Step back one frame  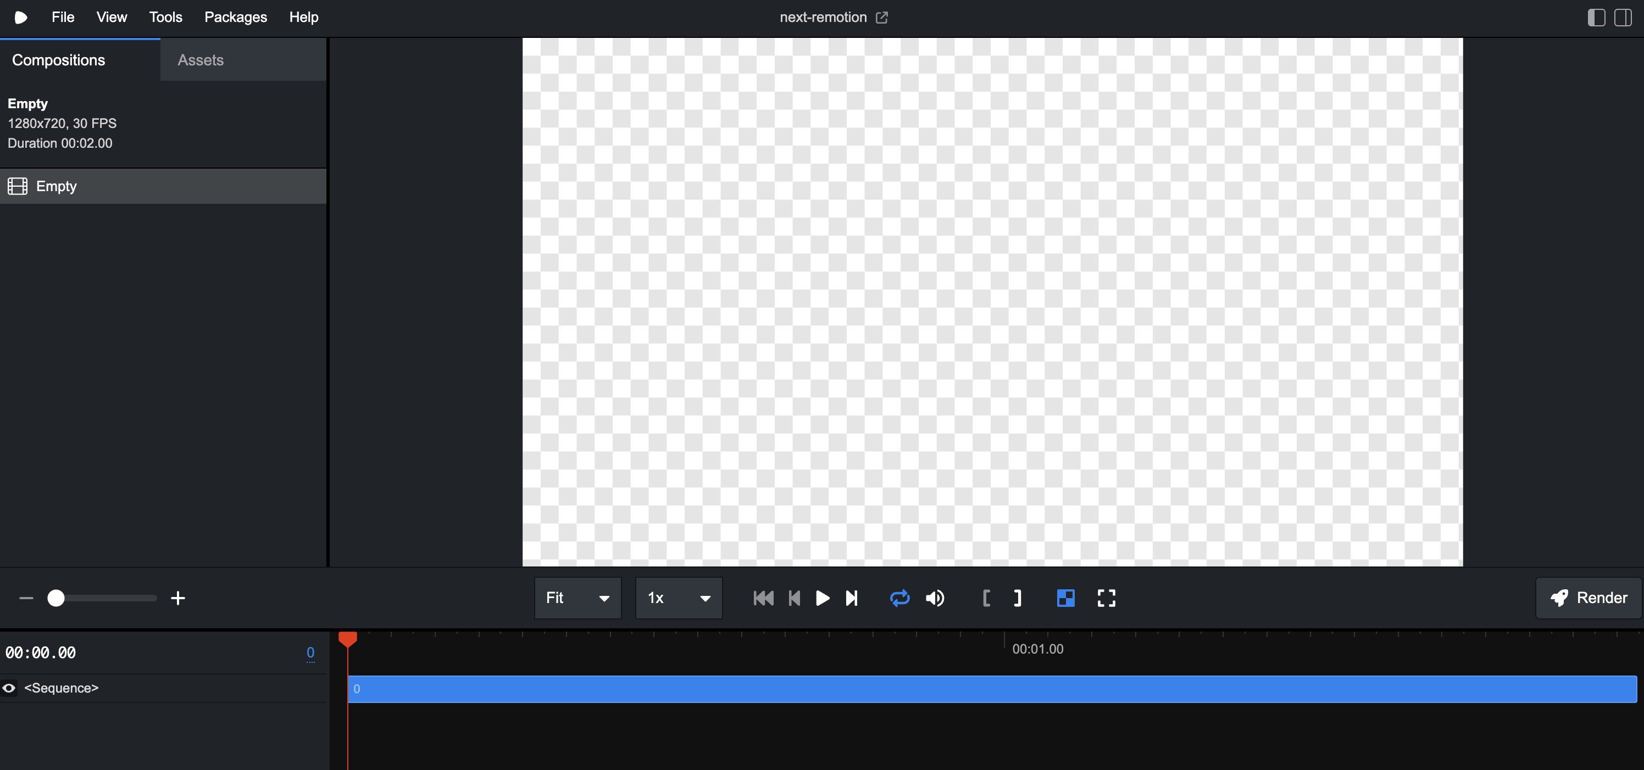794,598
